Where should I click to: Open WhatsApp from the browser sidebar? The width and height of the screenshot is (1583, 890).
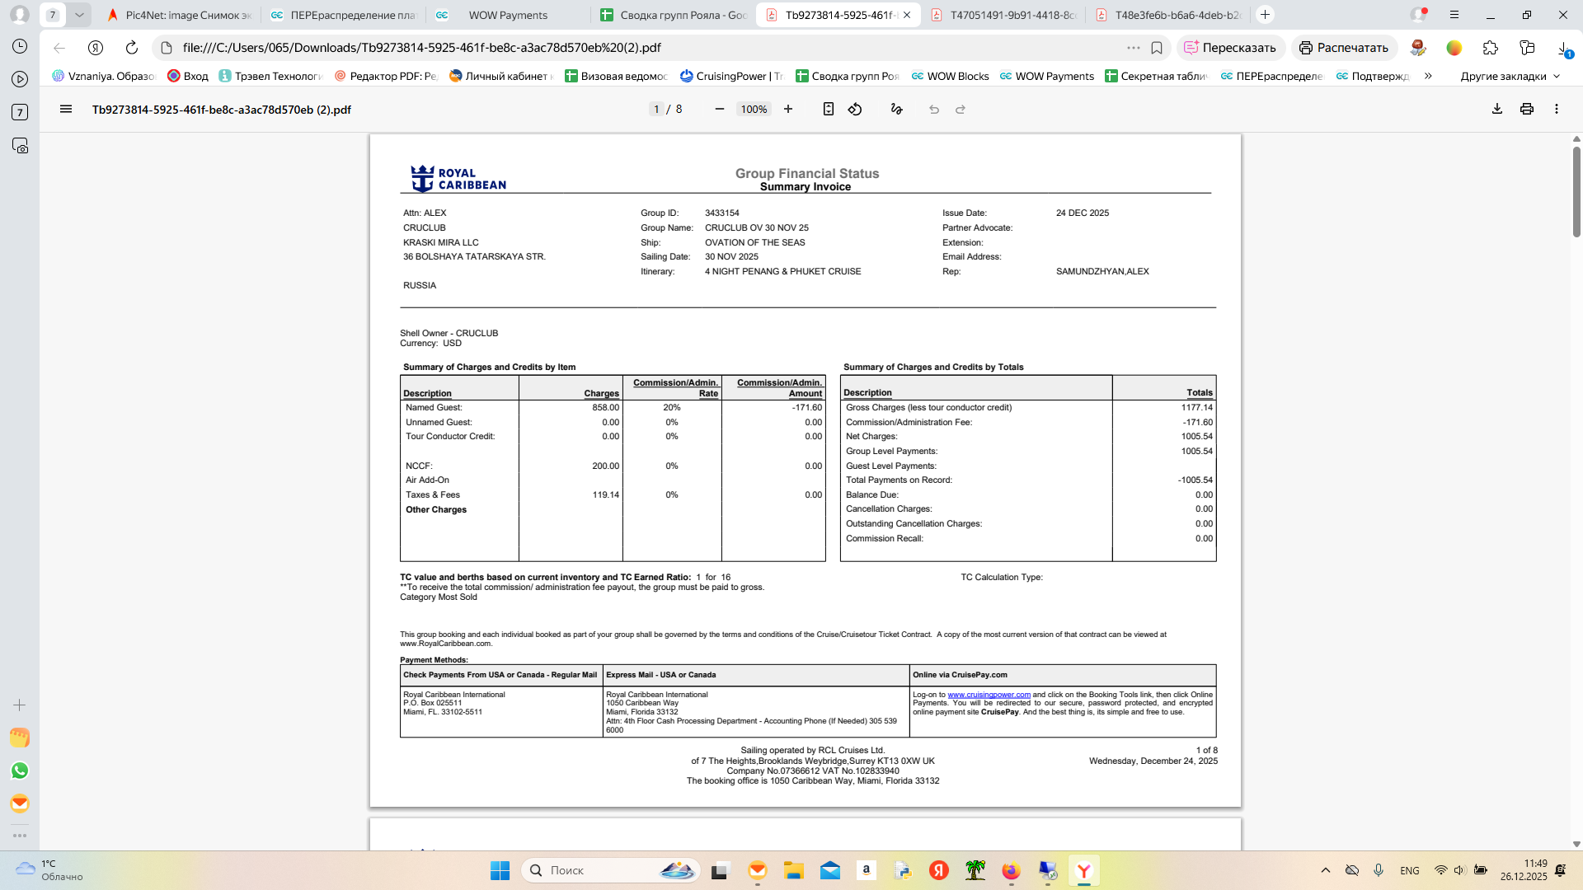pyautogui.click(x=20, y=771)
